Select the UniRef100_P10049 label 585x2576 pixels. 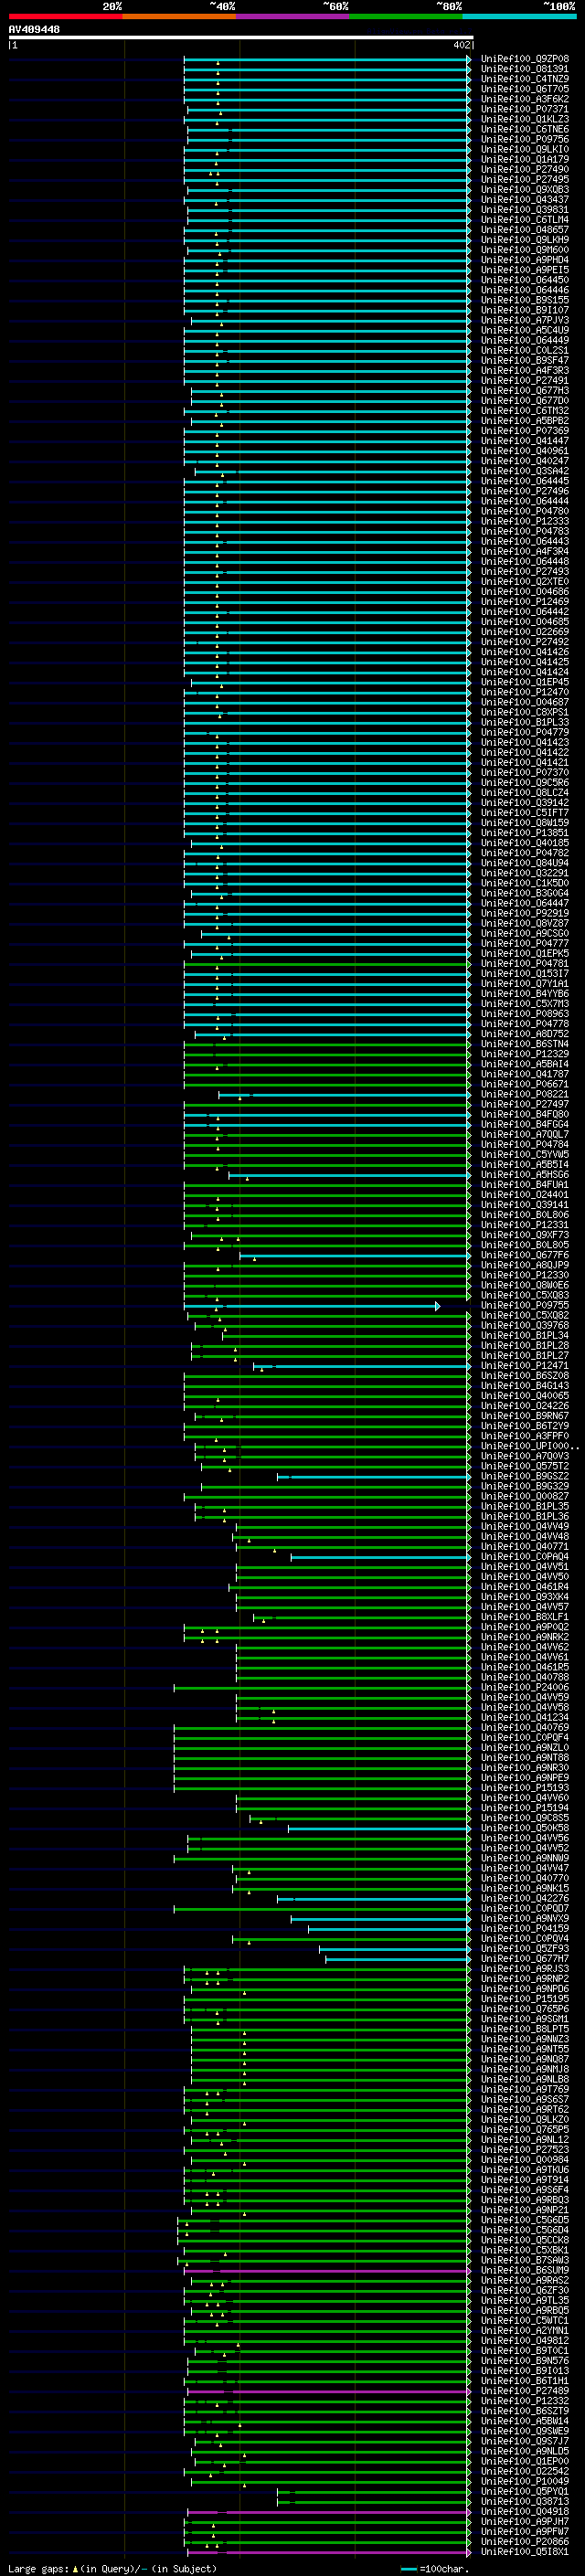525,2482
